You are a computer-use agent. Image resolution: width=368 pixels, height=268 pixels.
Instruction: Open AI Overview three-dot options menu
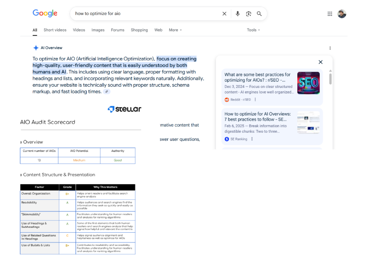click(x=330, y=48)
